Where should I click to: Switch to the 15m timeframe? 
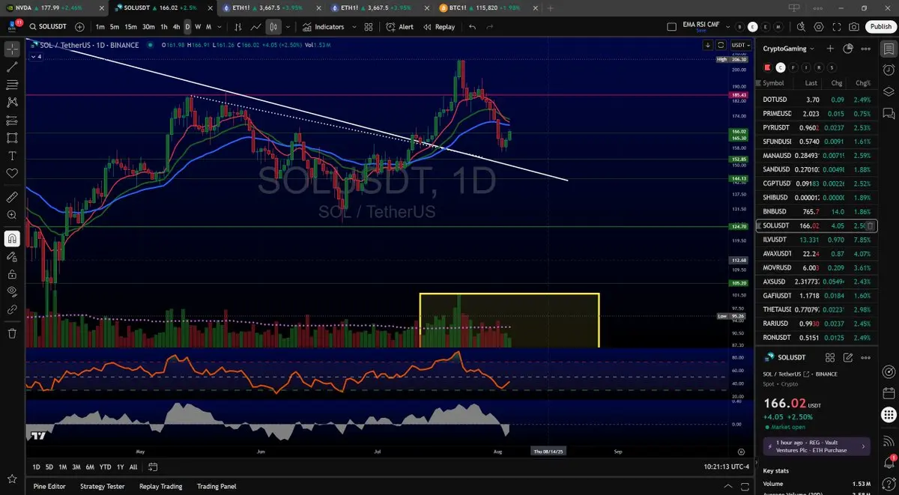click(131, 27)
